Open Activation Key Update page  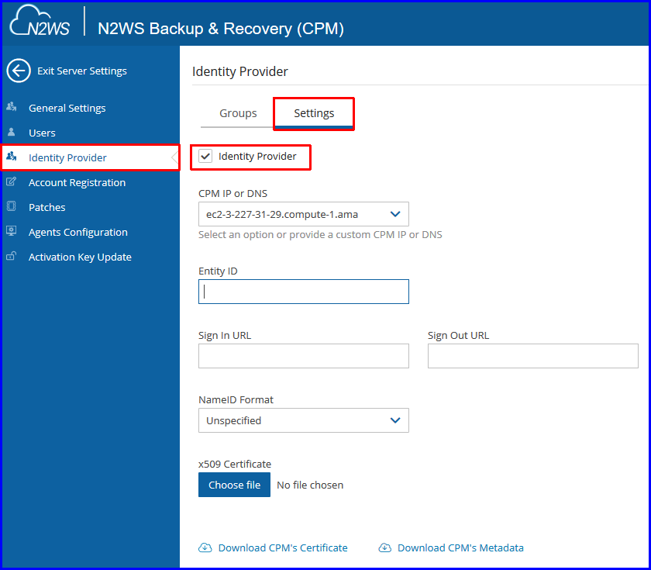click(80, 257)
